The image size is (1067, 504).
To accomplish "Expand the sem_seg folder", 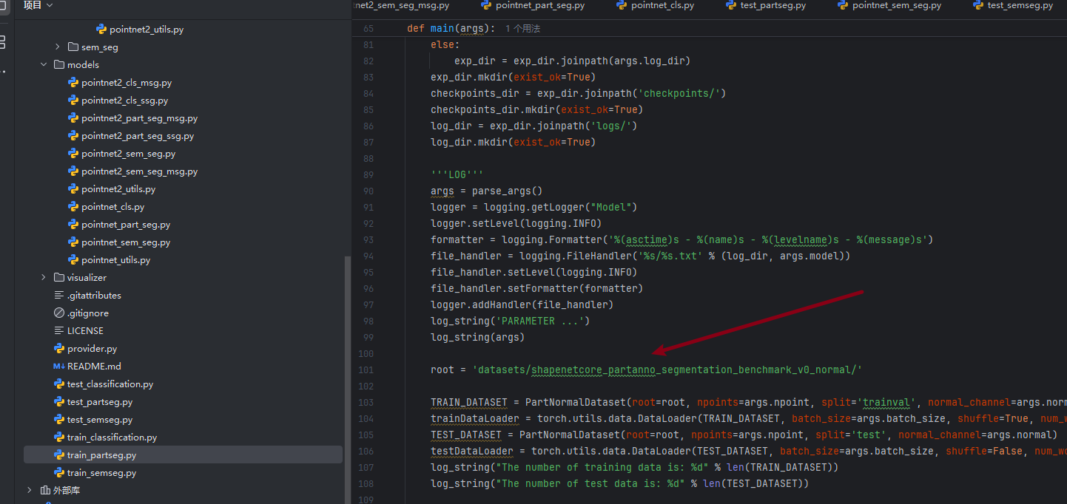I will [58, 47].
